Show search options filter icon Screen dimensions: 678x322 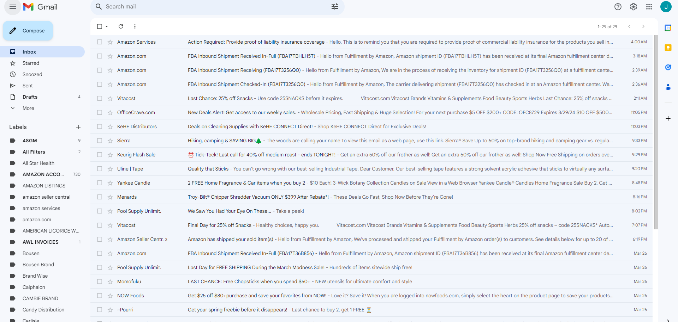(335, 7)
